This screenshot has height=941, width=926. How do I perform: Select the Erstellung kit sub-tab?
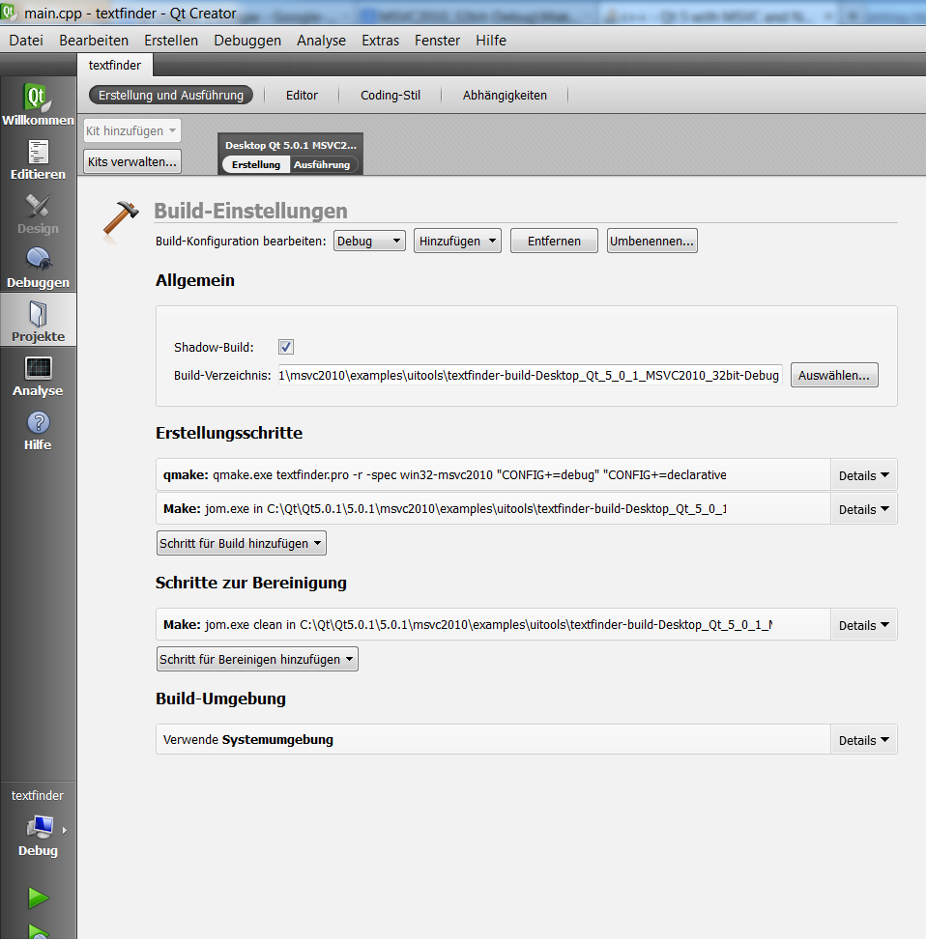256,164
